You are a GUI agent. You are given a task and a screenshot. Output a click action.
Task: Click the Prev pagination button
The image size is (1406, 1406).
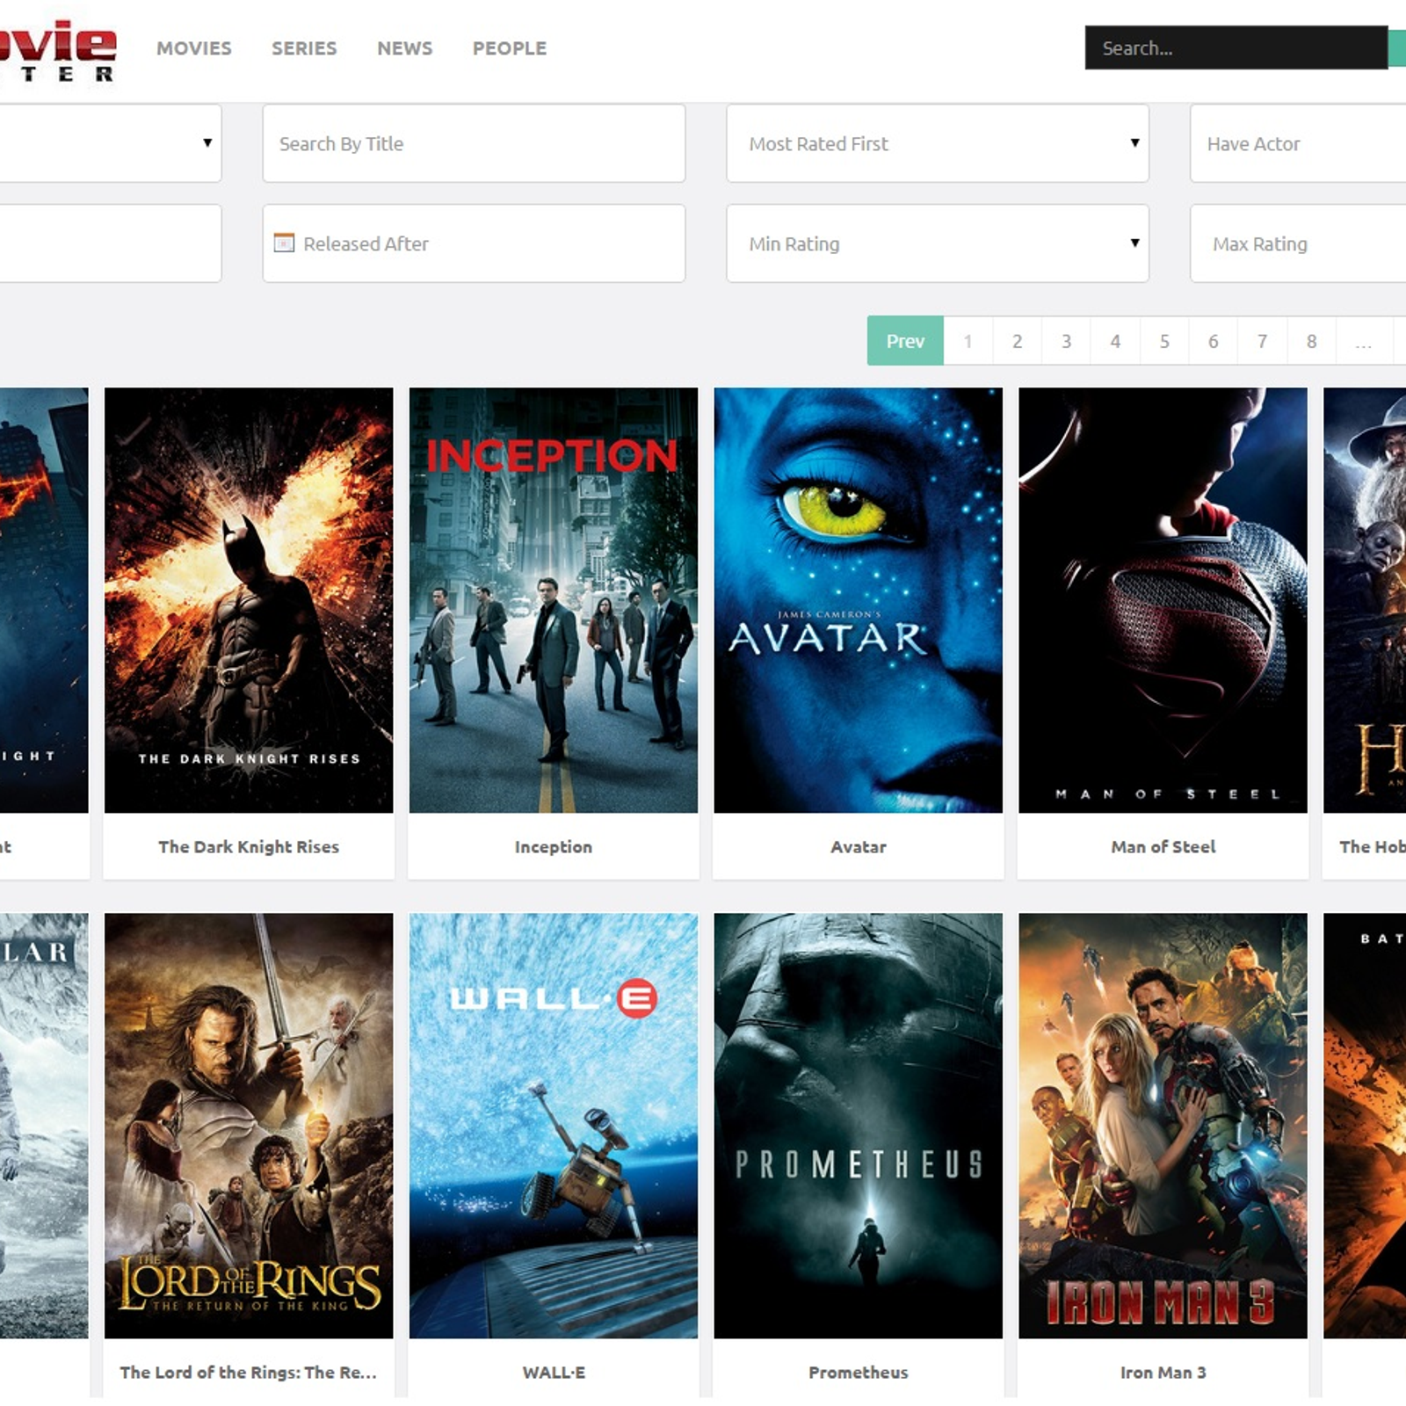click(x=905, y=340)
